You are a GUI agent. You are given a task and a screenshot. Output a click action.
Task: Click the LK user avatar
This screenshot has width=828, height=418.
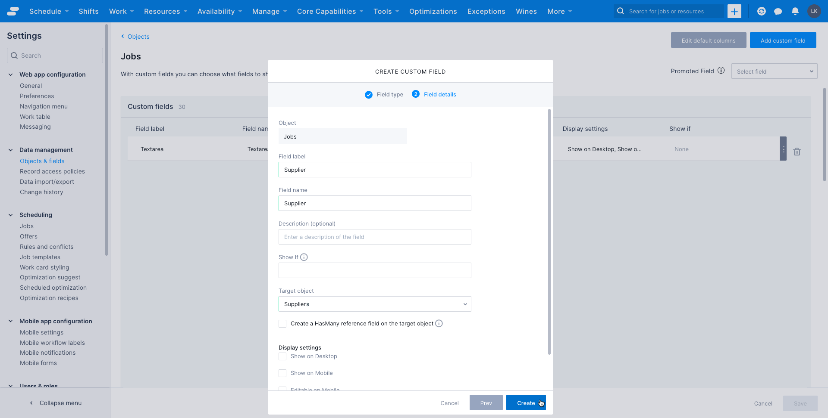tap(814, 11)
